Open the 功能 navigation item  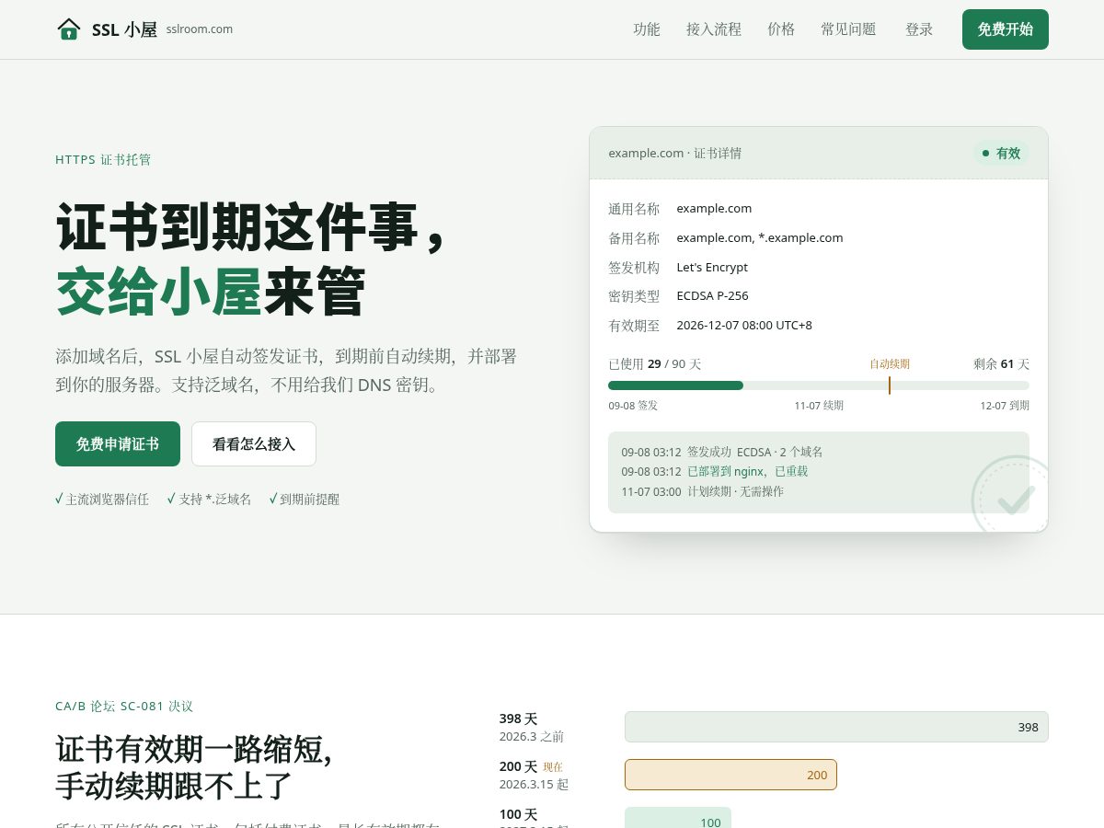coord(647,29)
